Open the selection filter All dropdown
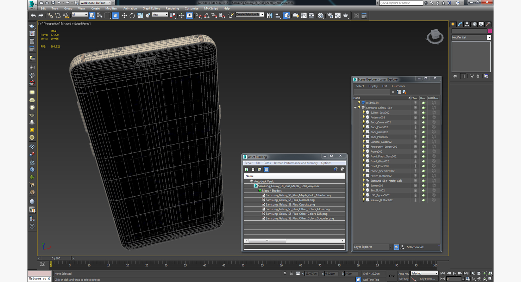The height and width of the screenshot is (282, 521). pyautogui.click(x=79, y=15)
